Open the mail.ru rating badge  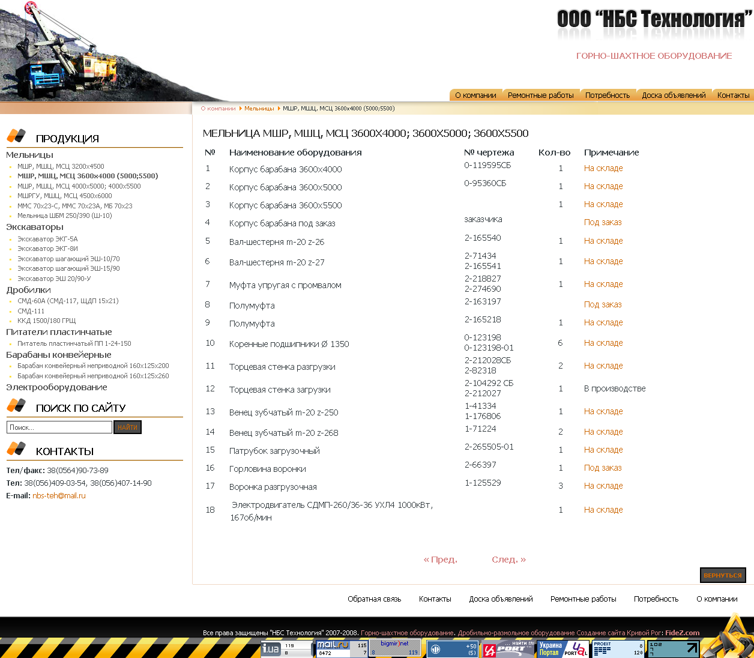point(342,648)
